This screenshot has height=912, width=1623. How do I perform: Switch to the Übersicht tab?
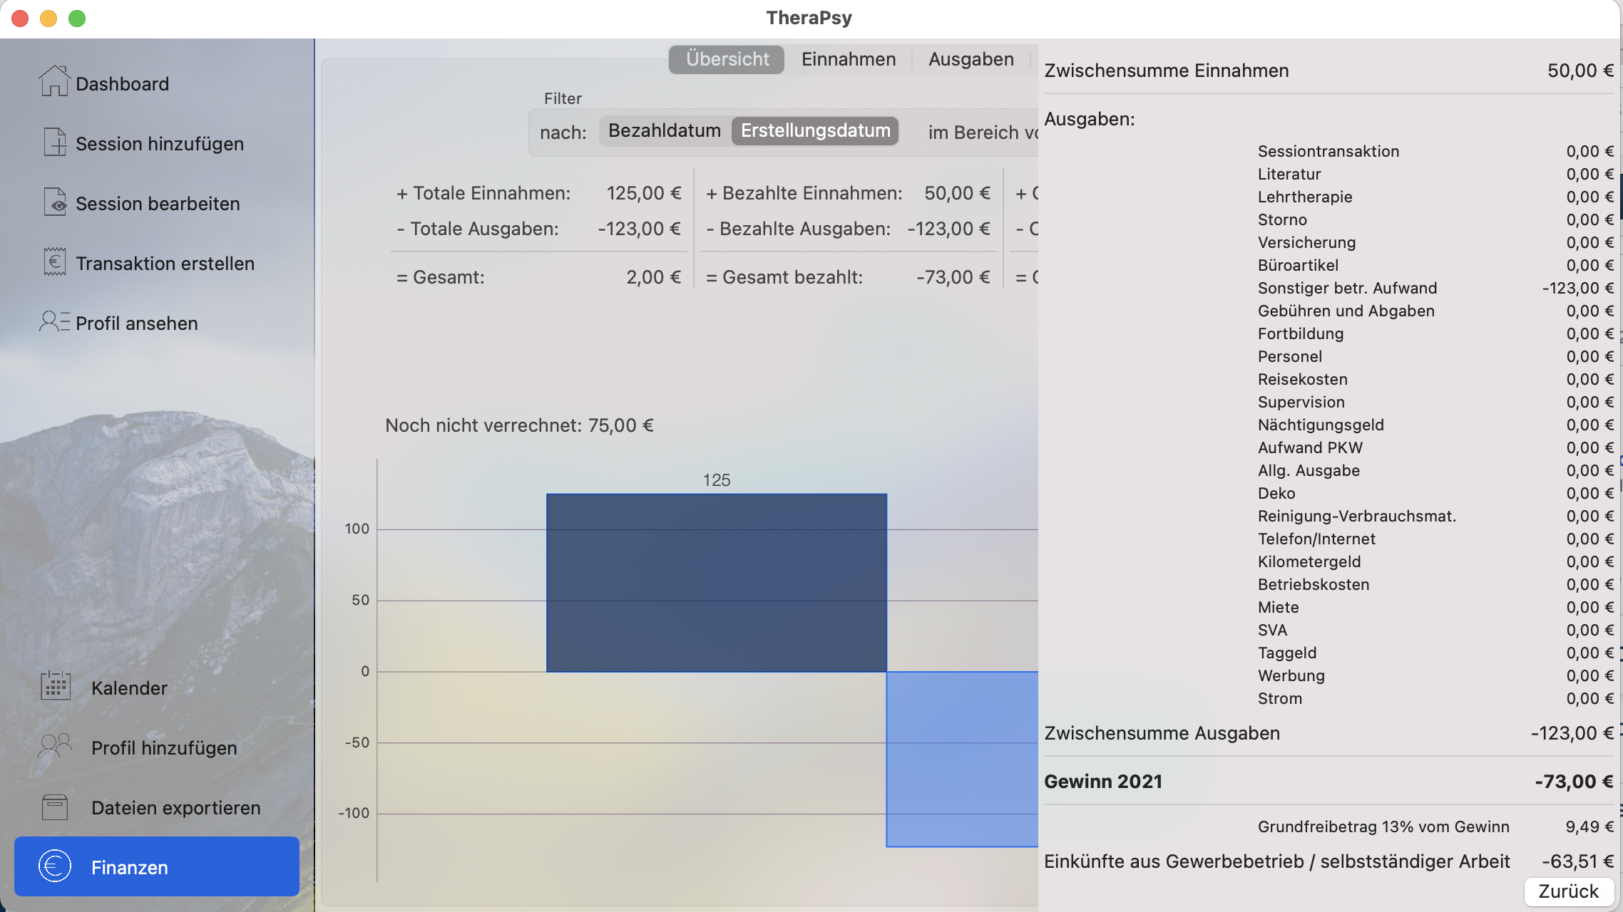point(727,59)
